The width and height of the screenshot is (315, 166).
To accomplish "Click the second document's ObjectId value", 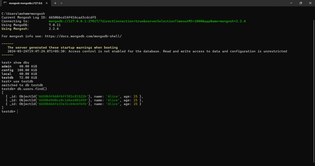I will pyautogui.click(x=63, y=100).
